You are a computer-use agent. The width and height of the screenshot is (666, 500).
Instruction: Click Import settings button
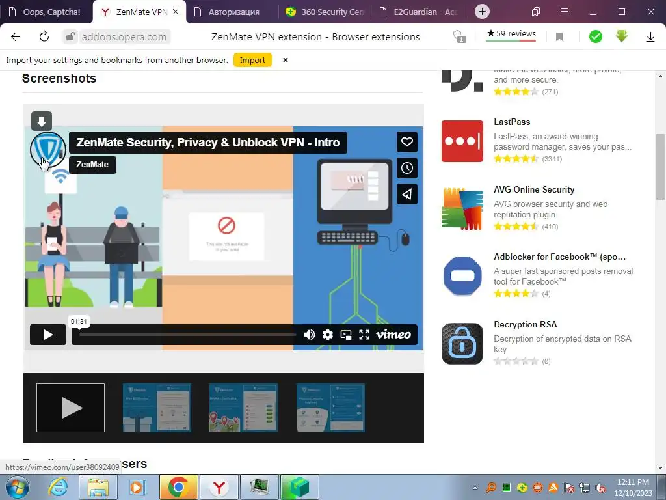click(x=252, y=61)
